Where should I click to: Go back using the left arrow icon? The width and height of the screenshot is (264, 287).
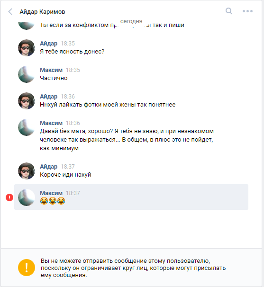[10, 11]
